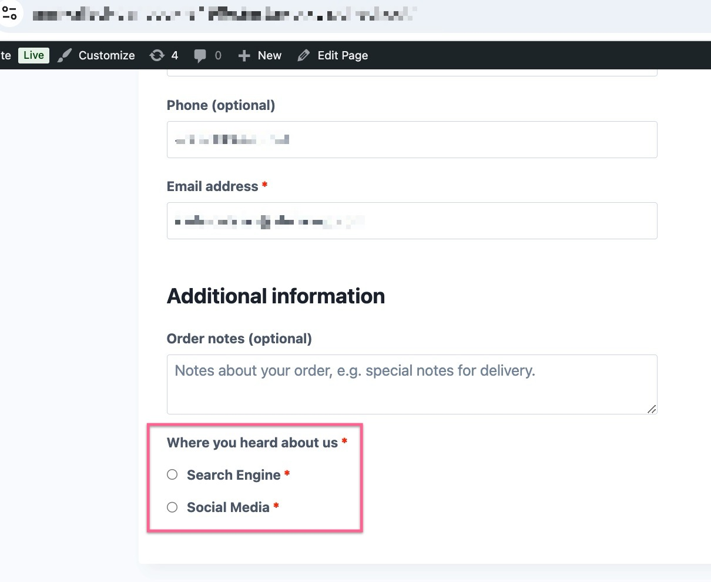The image size is (711, 582).
Task: Select the Social Media radio button
Action: [172, 507]
